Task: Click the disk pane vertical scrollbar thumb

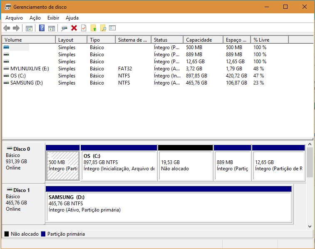Action: coord(310,162)
